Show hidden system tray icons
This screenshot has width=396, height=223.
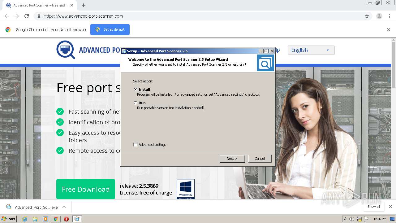pyautogui.click(x=345, y=219)
